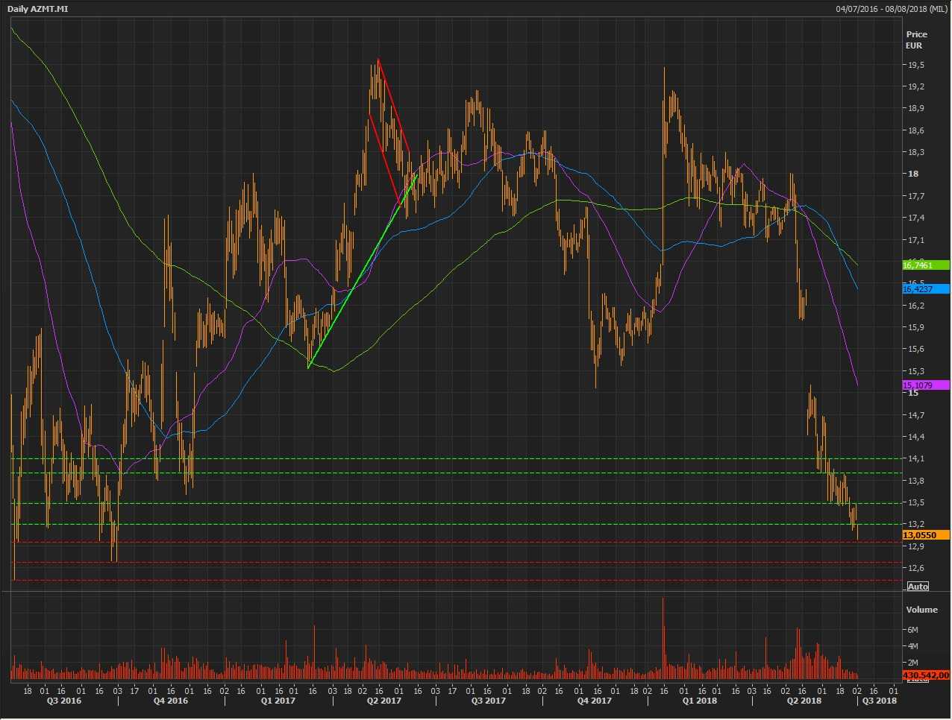Click the 6M volume axis label

[x=912, y=630]
